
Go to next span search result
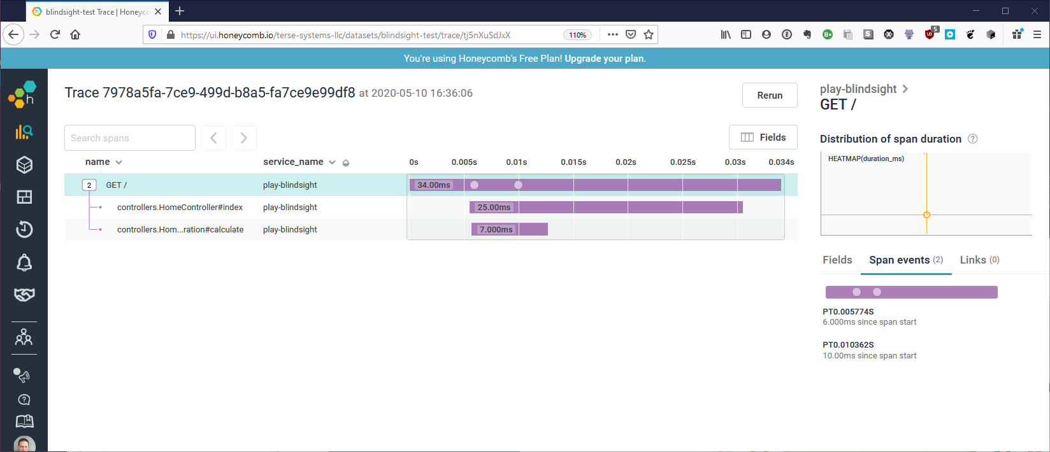(244, 138)
